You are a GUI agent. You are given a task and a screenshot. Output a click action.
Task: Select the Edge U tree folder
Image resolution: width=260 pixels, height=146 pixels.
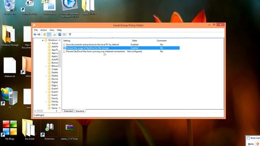[x=53, y=86]
